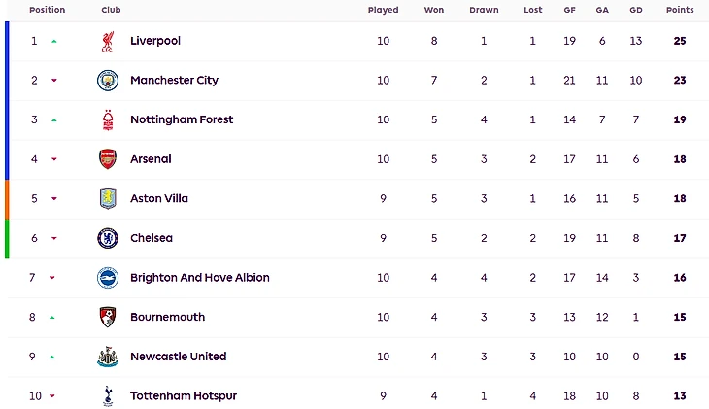Open the Newcastle United club link
The width and height of the screenshot is (709, 409).
pyautogui.click(x=178, y=357)
